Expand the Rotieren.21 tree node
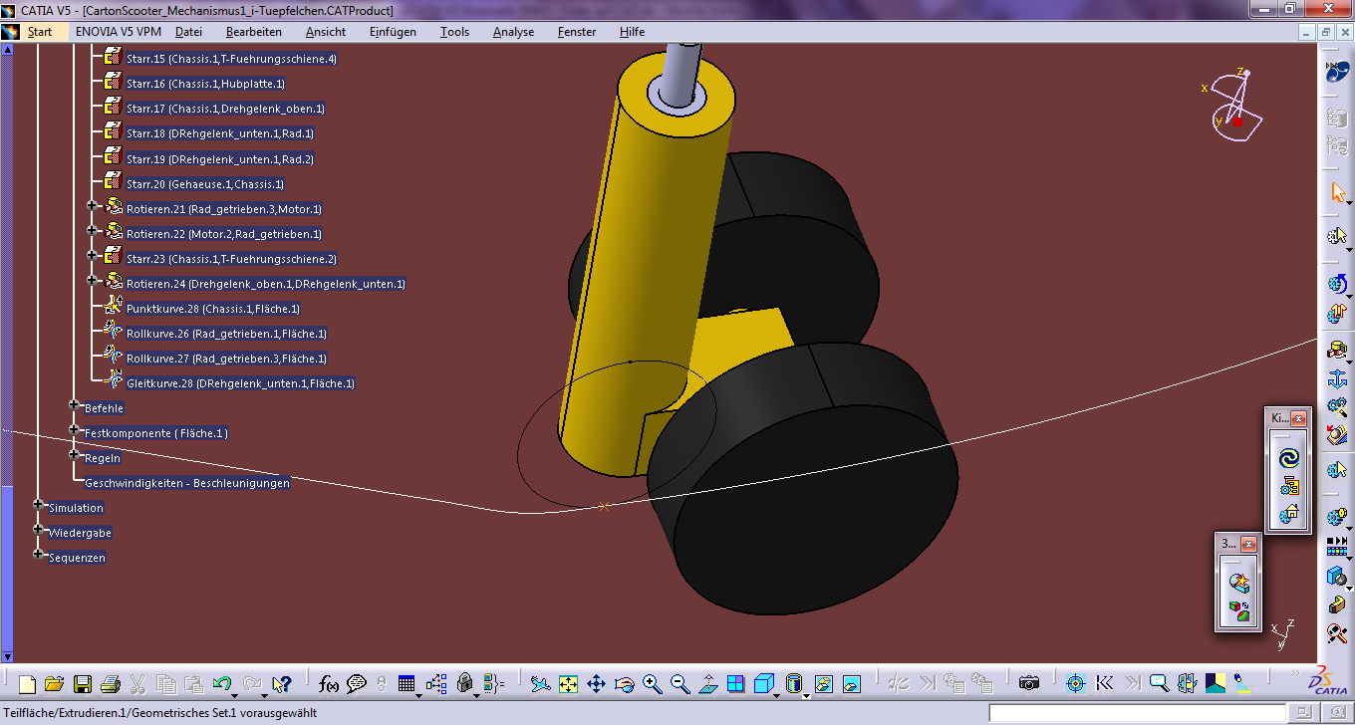1355x725 pixels. pyautogui.click(x=92, y=205)
